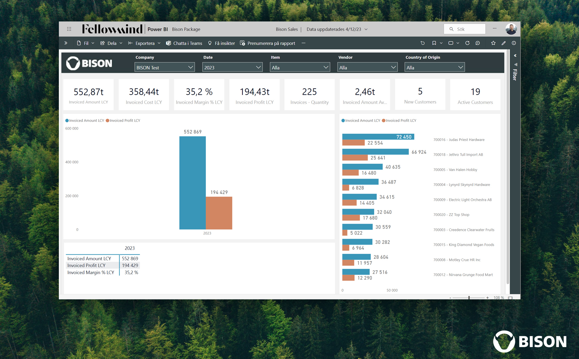Expand the view dropdown arrow
Image resolution: width=579 pixels, height=359 pixels.
coord(458,43)
